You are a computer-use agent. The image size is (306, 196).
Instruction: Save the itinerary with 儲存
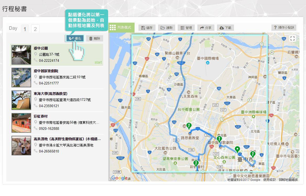coord(147,28)
